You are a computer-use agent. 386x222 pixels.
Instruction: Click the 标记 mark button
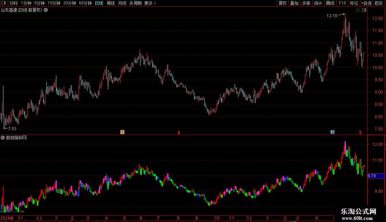click(x=354, y=3)
